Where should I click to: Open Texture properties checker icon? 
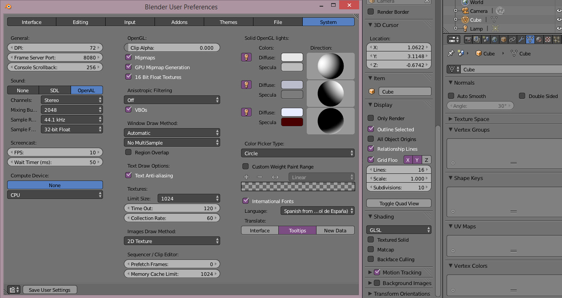click(548, 39)
